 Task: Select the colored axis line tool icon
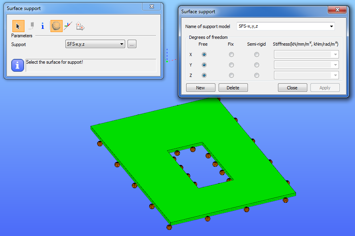pyautogui.click(x=68, y=26)
